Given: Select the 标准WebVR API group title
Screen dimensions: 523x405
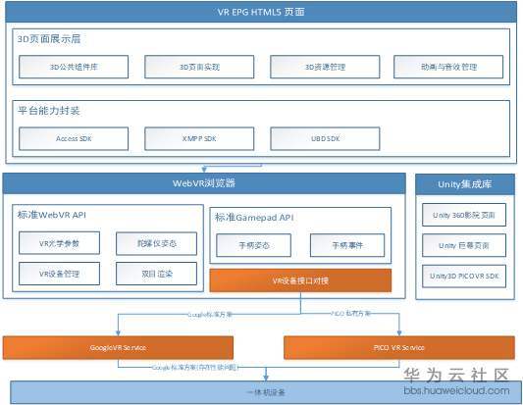Looking at the screenshot, I should 52,215.
